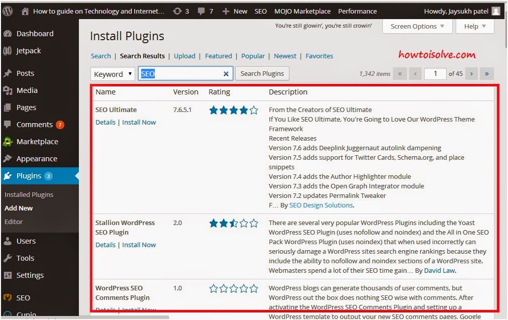Click the Comments speech bubble sidebar icon
Image resolution: width=508 pixels, height=320 pixels.
tap(8, 125)
